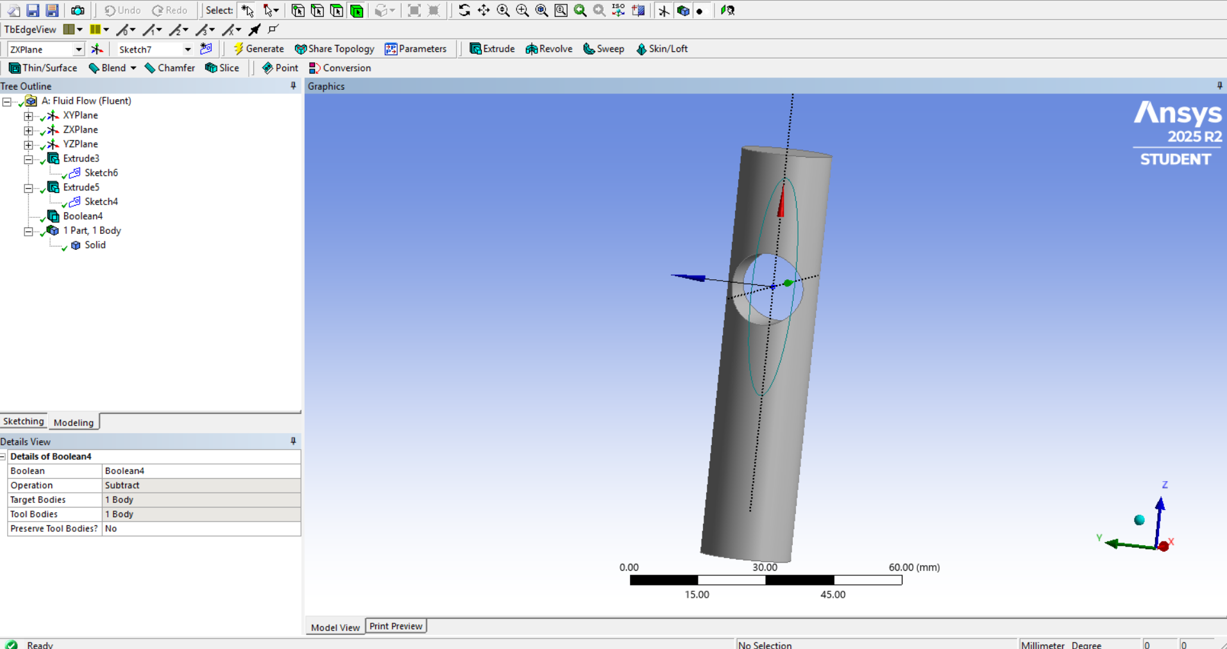
Task: Collapse the Extrude3 tree node
Action: click(28, 159)
